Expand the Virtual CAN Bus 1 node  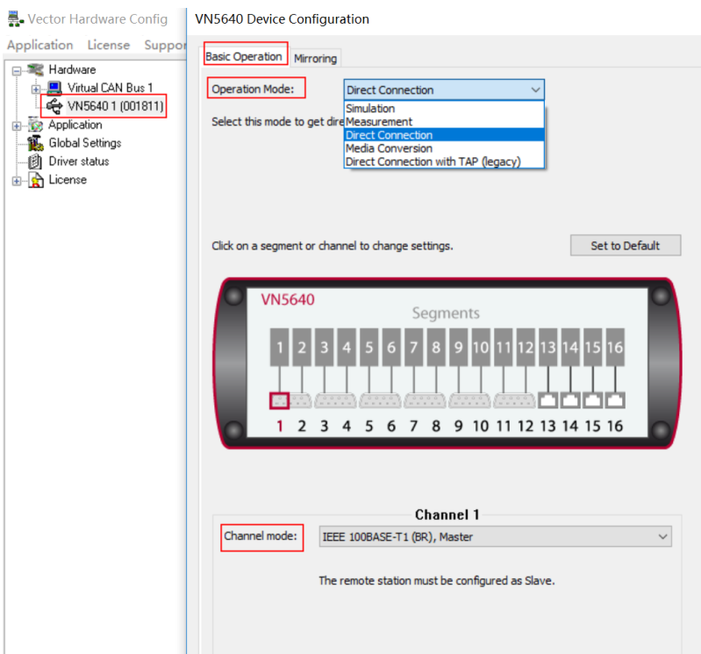coord(36,89)
